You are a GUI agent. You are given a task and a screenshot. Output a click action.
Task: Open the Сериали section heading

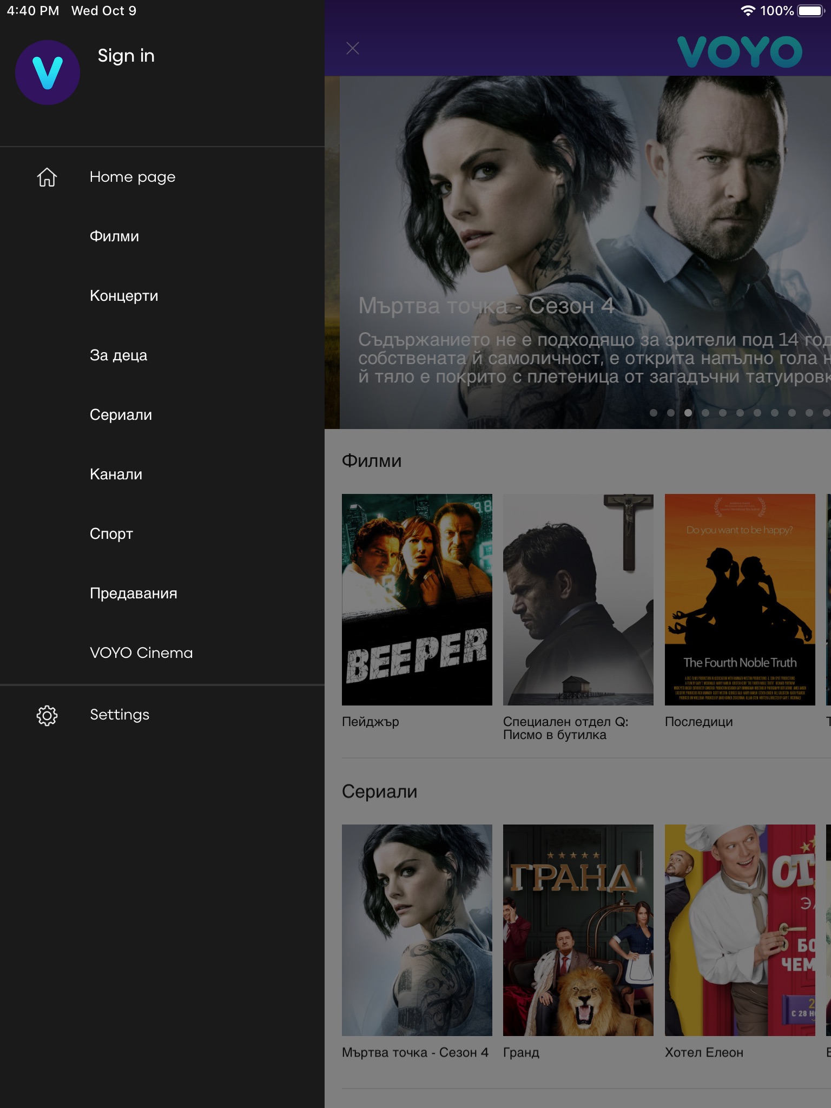pyautogui.click(x=380, y=792)
